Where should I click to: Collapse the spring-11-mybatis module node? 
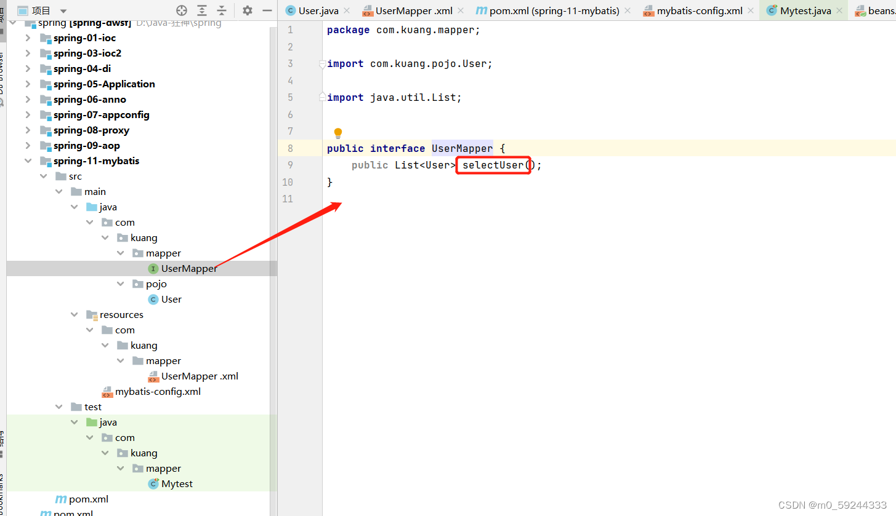pyautogui.click(x=28, y=161)
